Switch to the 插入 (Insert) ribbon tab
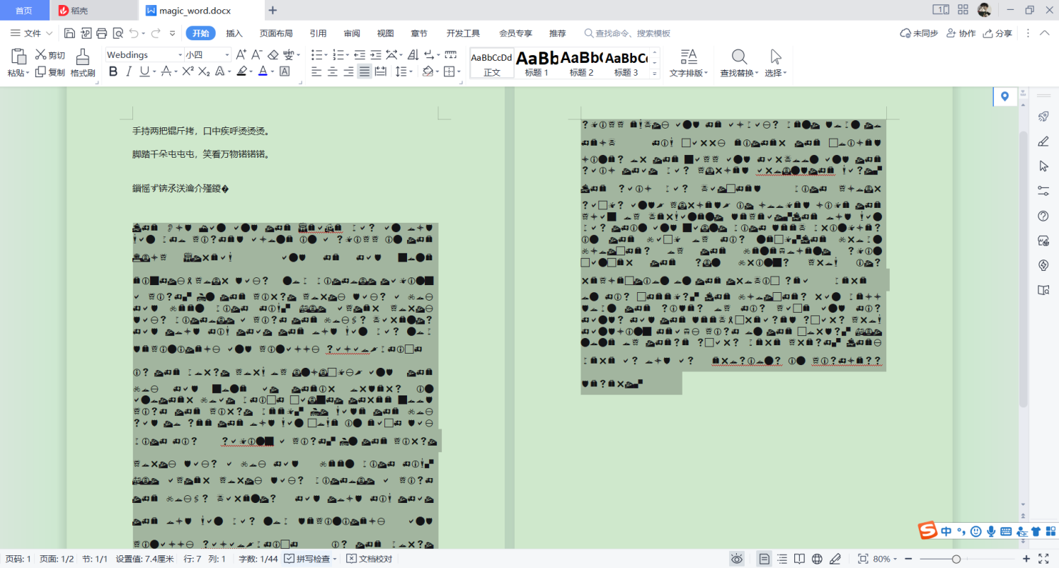Screen dimensions: 1059x568 pos(234,33)
